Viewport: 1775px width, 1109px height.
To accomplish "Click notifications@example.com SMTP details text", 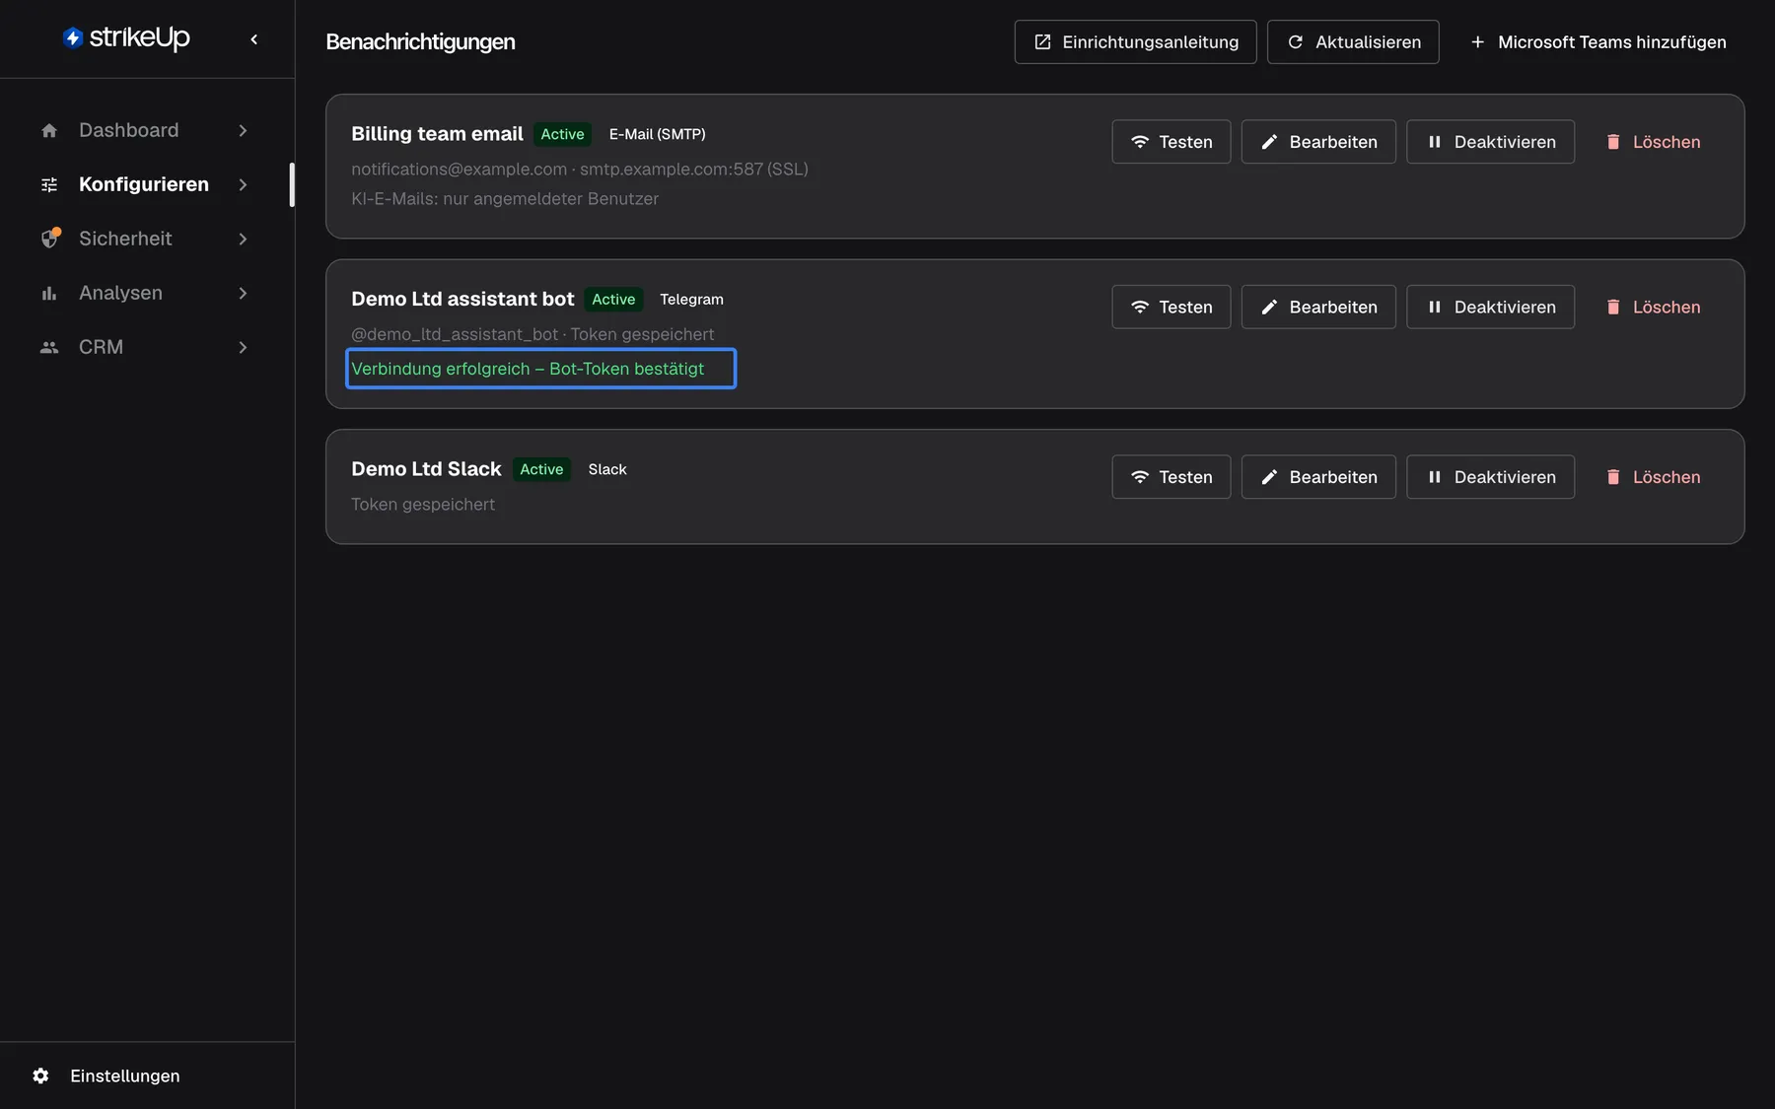I will click(x=580, y=170).
